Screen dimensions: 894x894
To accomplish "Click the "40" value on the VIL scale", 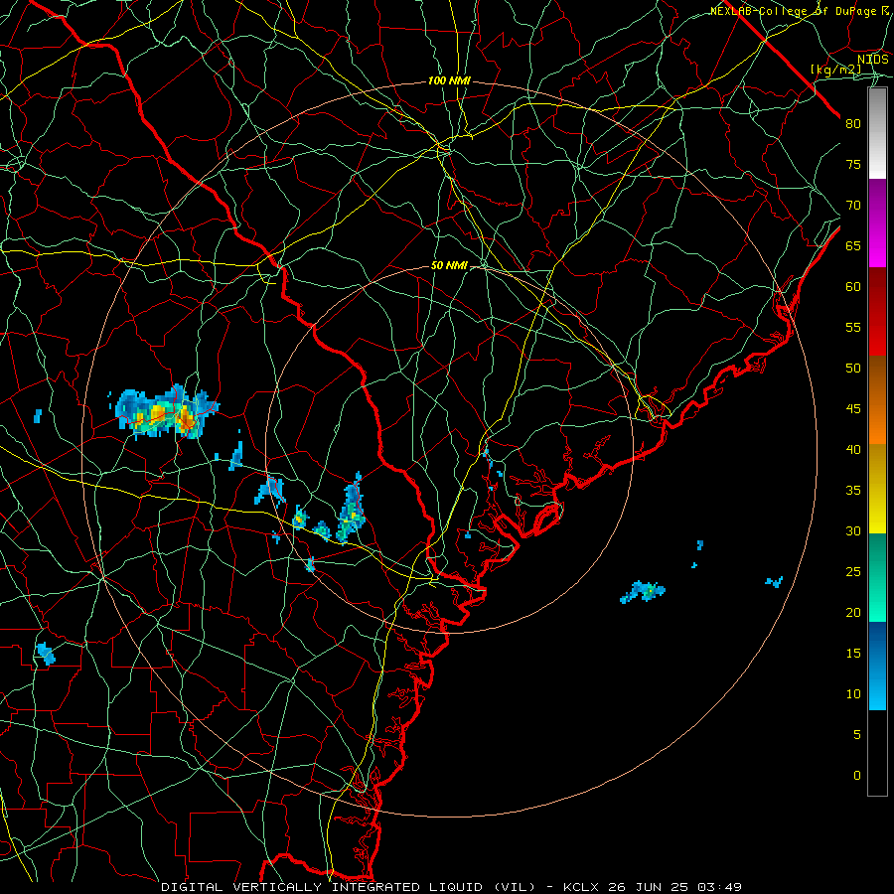I will point(853,450).
